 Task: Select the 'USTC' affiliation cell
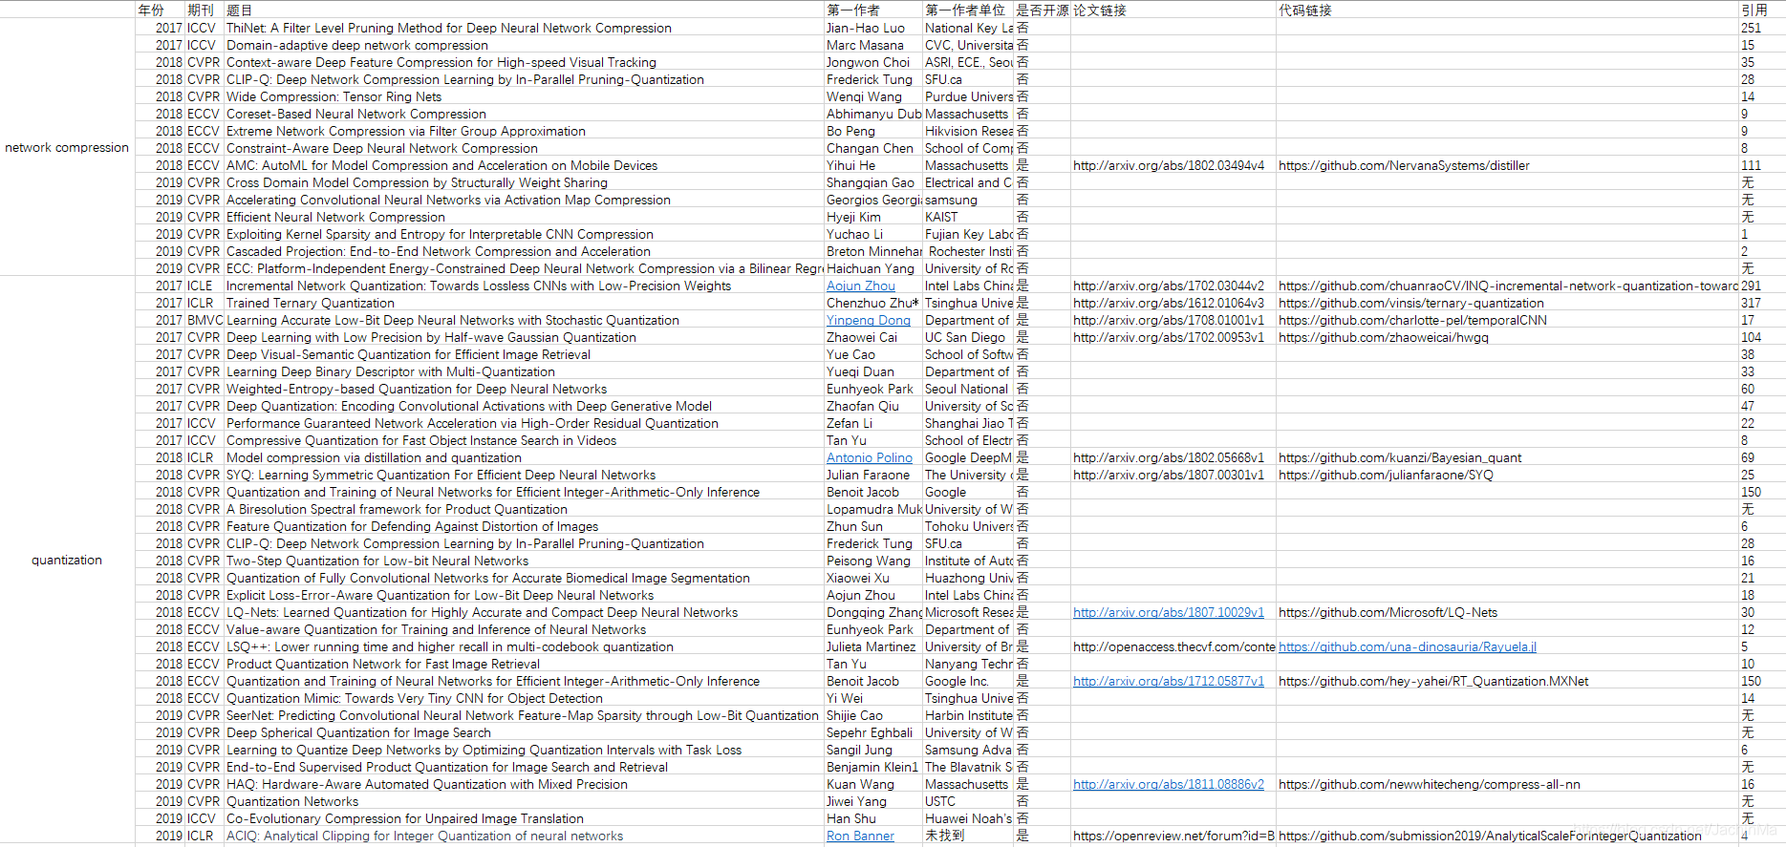(967, 801)
